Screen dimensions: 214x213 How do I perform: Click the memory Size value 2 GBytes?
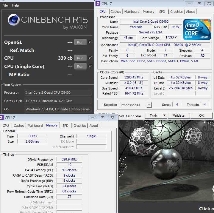[32, 141]
